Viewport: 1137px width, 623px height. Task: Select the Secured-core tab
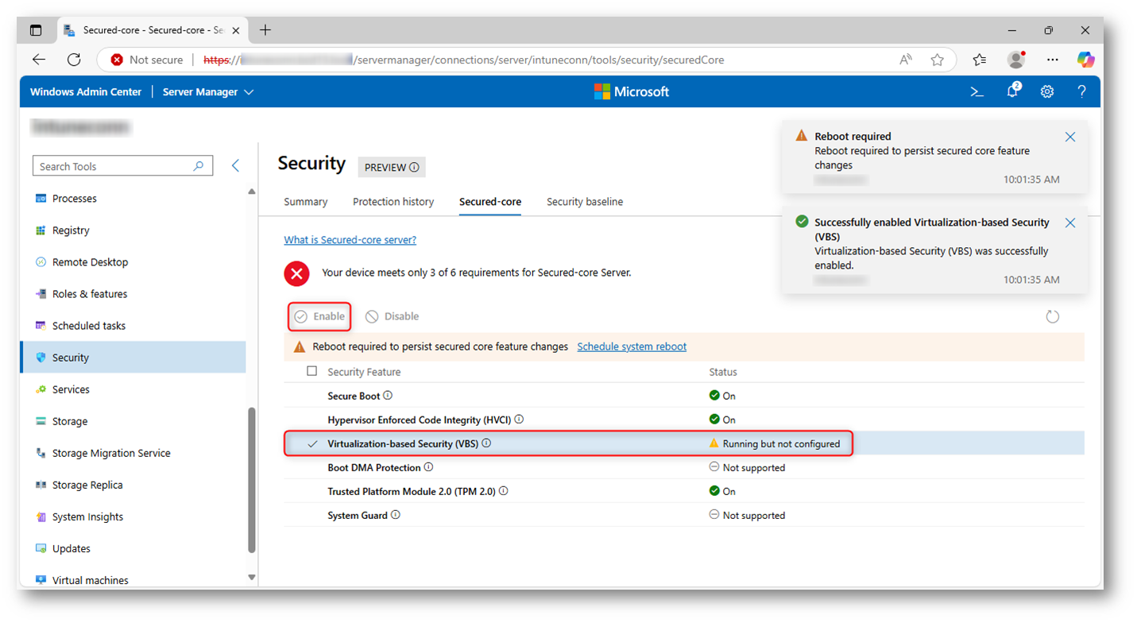coord(490,202)
